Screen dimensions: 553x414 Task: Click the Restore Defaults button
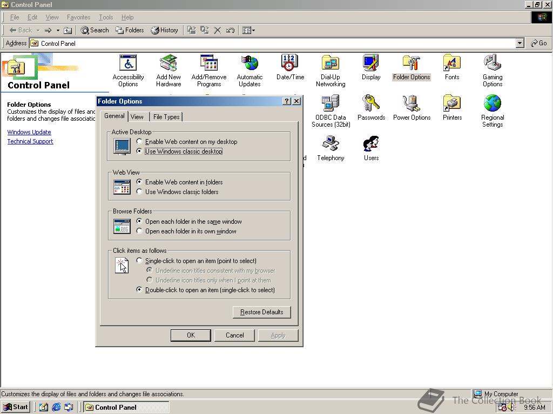pos(262,312)
